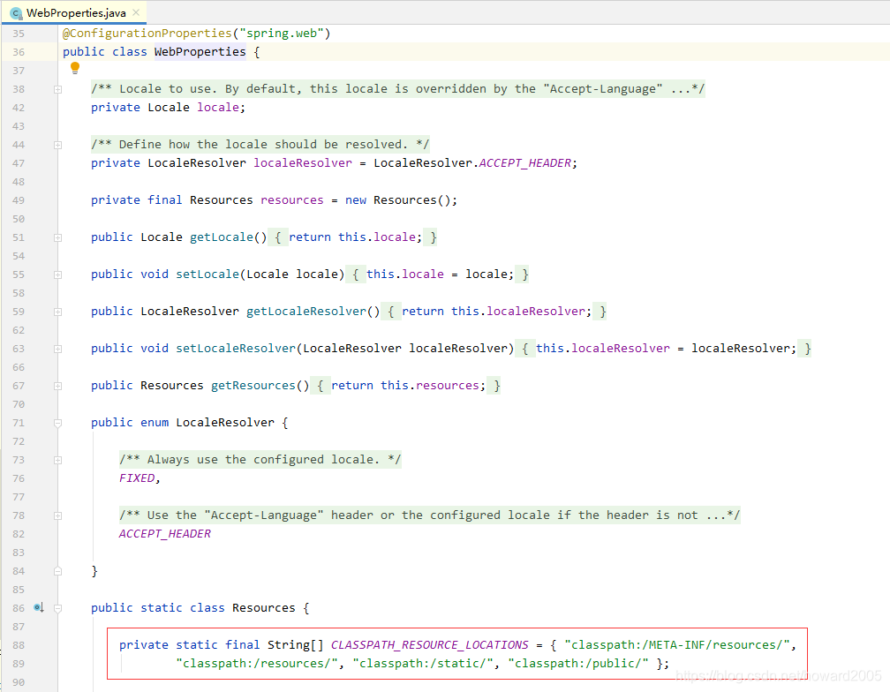Viewport: 890px width, 692px height.
Task: Click CLASSPATH_RESOURCE_LOCATIONS constant name
Action: [430, 645]
